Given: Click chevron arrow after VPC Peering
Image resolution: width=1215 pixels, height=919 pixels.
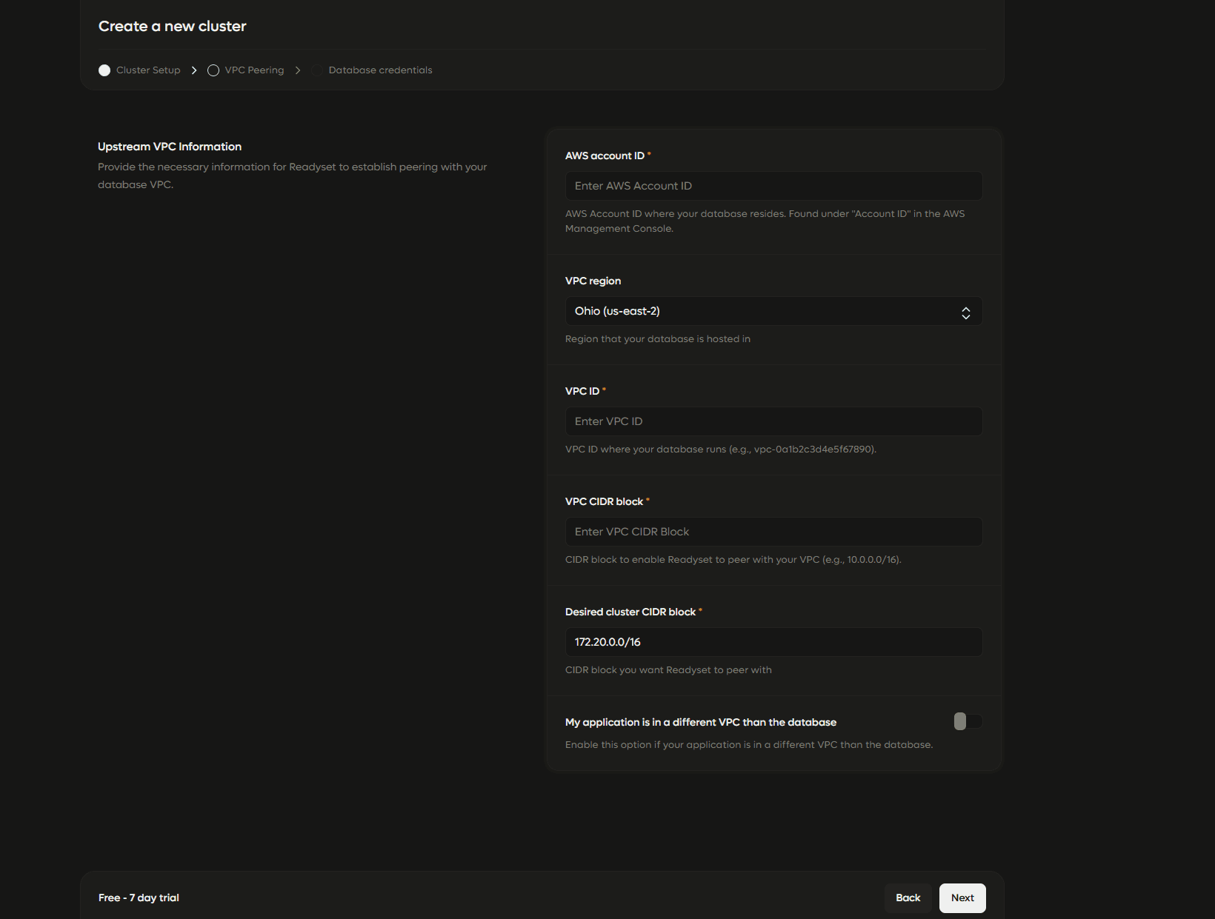Looking at the screenshot, I should point(298,70).
